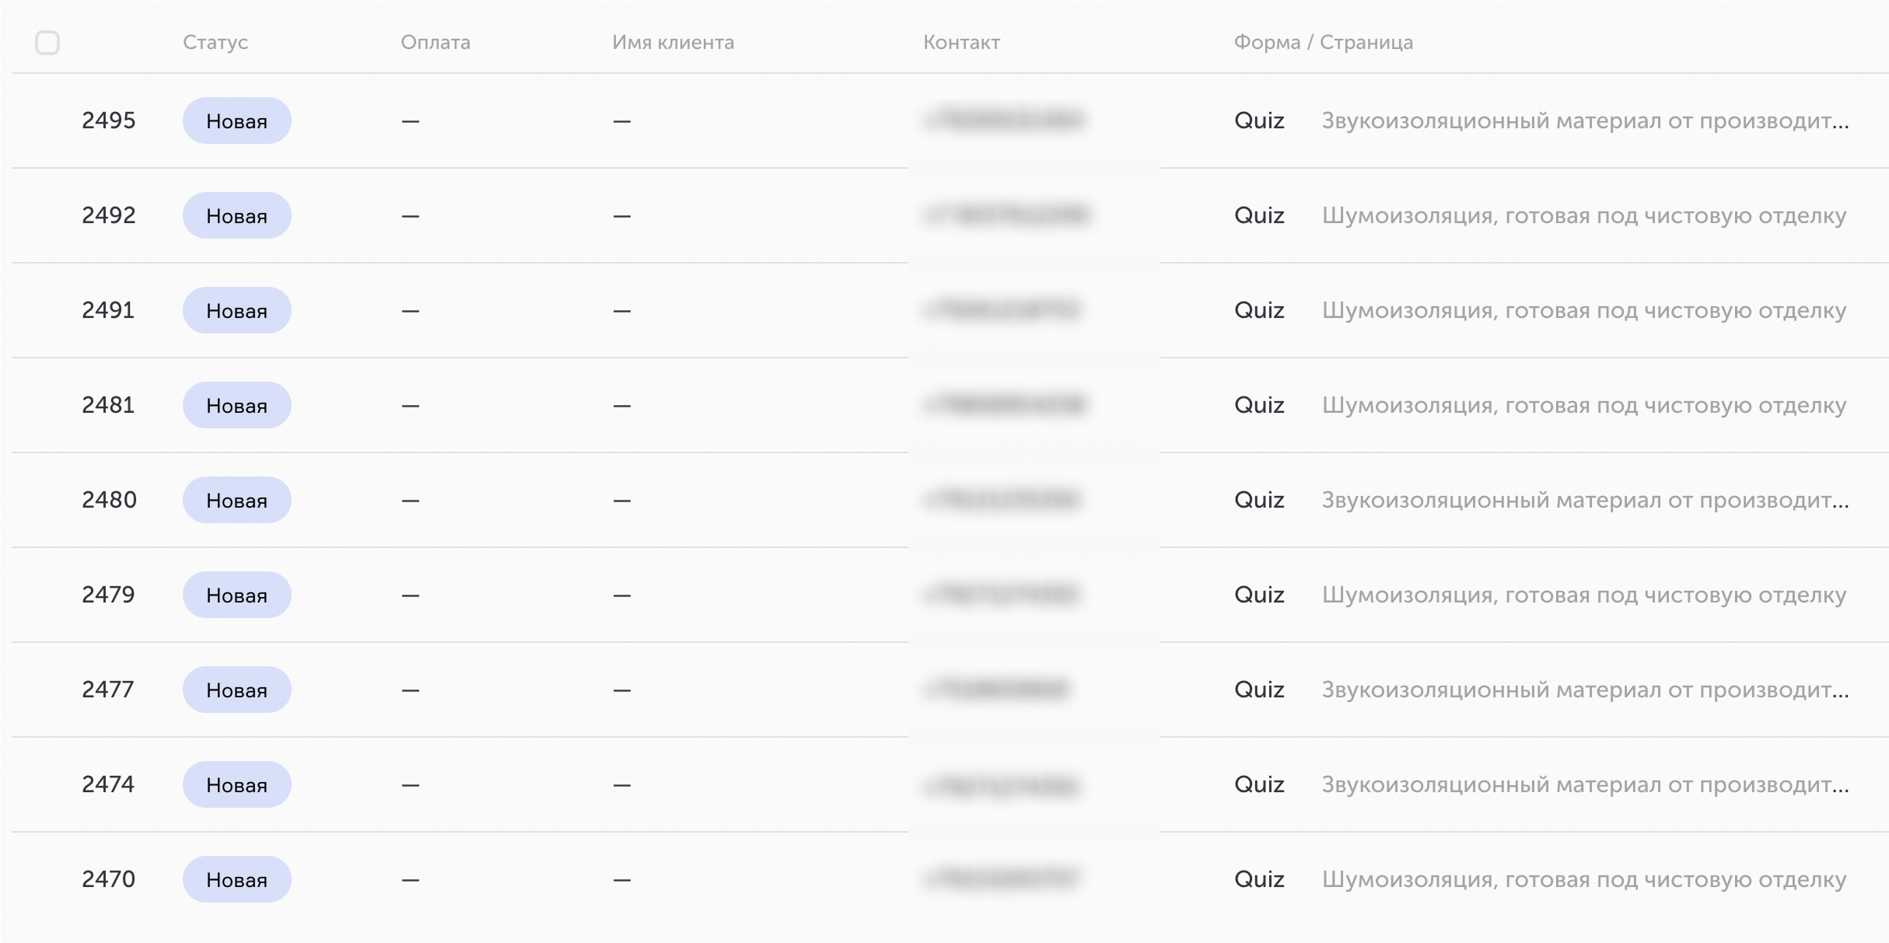
Task: Open the Quiz form link for order 2477
Action: [1259, 690]
